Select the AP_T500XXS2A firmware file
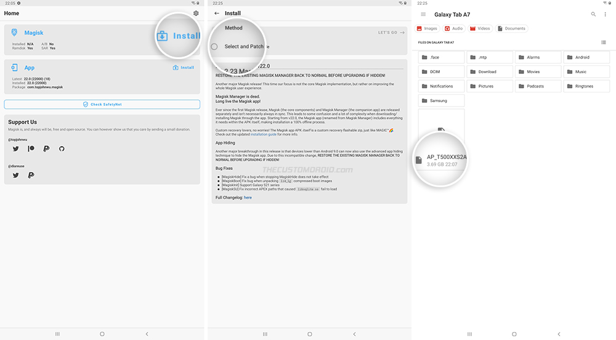 click(x=441, y=160)
